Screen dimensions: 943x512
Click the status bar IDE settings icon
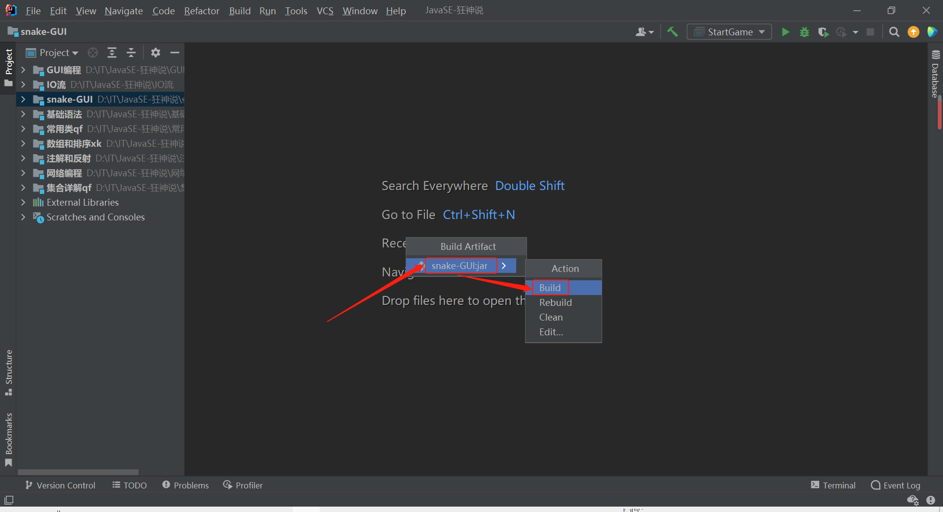[x=913, y=500]
